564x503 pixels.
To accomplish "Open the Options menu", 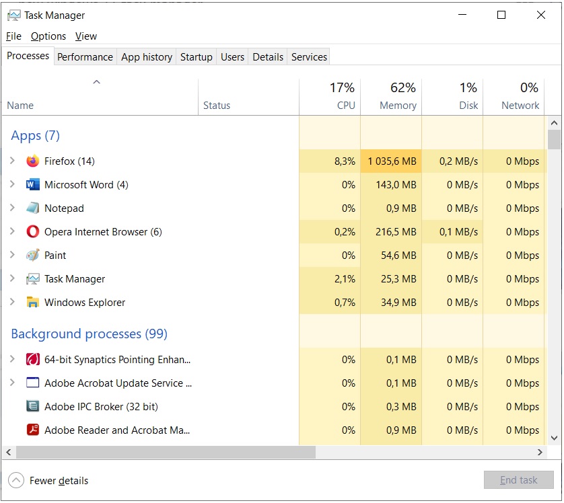I will point(48,36).
